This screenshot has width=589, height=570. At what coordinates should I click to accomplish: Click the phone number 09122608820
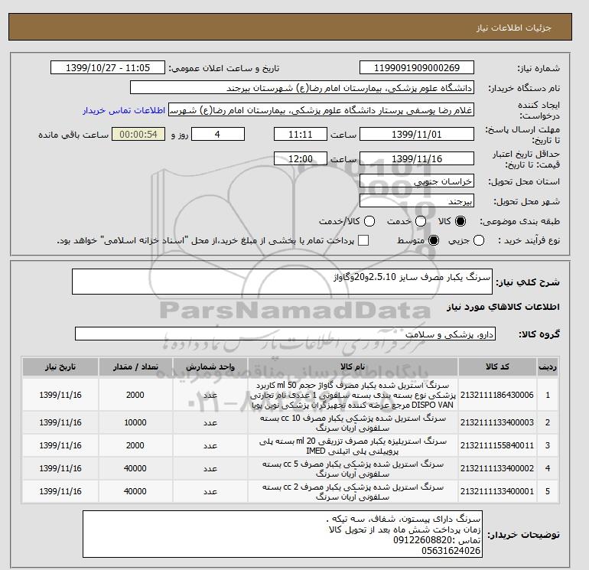tap(422, 540)
